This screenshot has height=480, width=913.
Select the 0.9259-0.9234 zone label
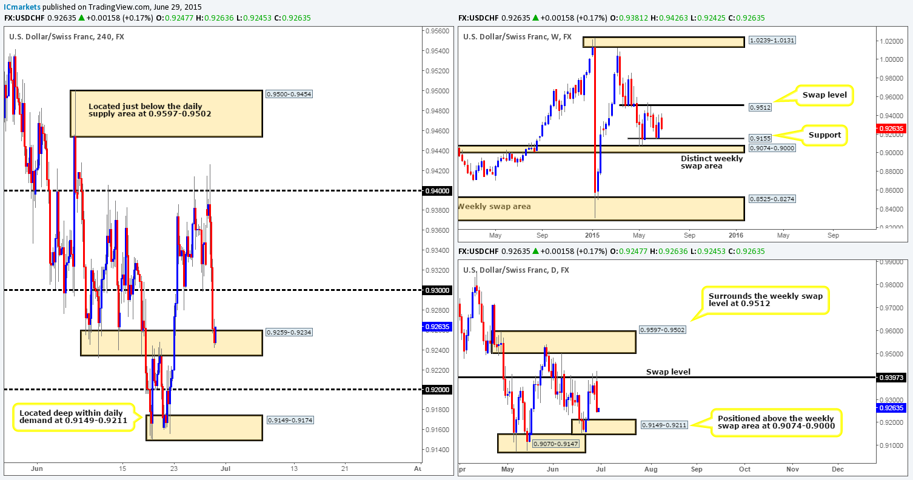289,332
